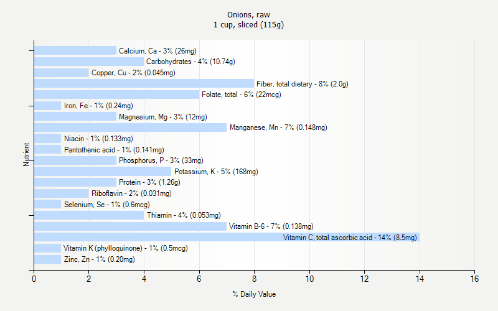The image size is (498, 311).
Task: Click the Fiber, total dietary - 8% (2.0g) label
Action: [303, 84]
